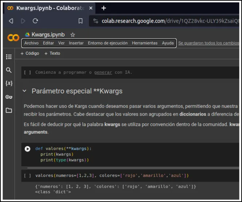The width and height of the screenshot is (242, 202).
Task: Open the secrets key icon in sidebar
Action: pos(9,97)
